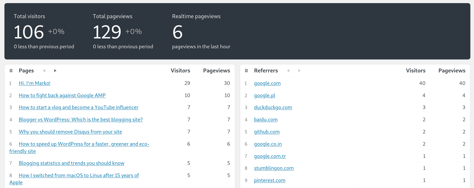The height and width of the screenshot is (188, 474).
Task: Click the Pages table heading
Action: [x=26, y=71]
